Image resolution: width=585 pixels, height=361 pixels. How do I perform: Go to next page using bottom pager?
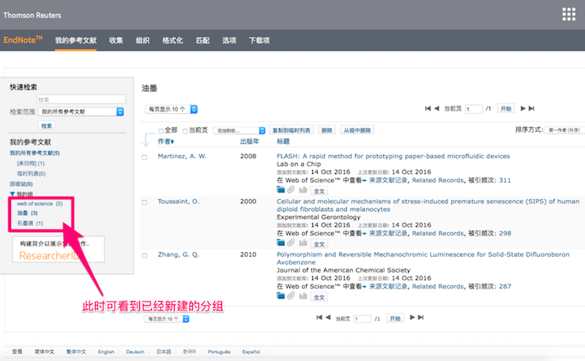[x=412, y=318]
